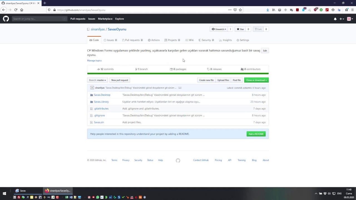Open the create new plus dropdown
This screenshot has height=200, width=356.
point(342,19)
